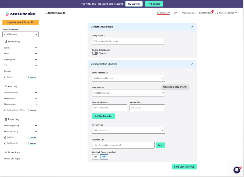
Task: Open the Knowledge Base menu item
Action: point(189,13)
